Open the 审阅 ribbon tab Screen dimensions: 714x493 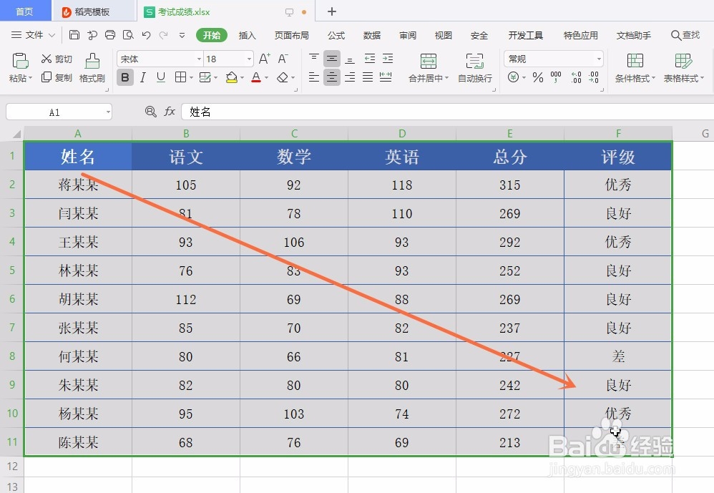point(408,35)
